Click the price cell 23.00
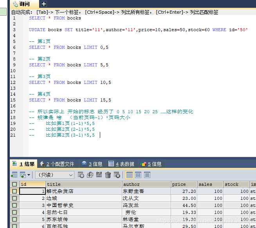 [184, 198]
